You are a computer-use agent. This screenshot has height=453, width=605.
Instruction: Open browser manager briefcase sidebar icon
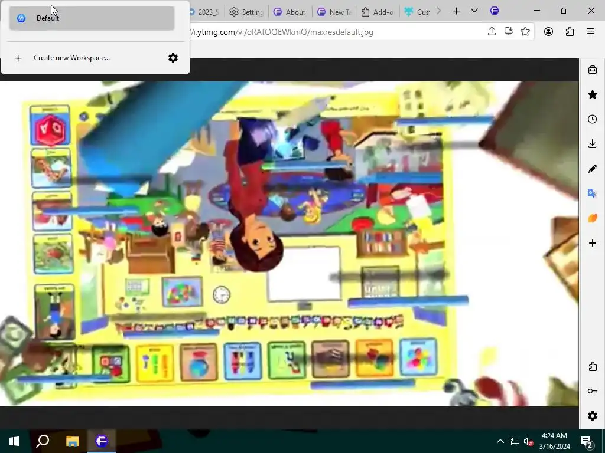[592, 70]
